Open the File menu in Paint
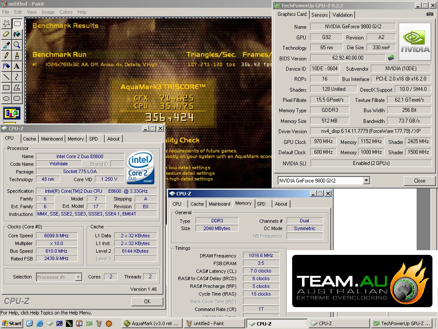Viewport: 438px width, 329px height. (x=6, y=12)
